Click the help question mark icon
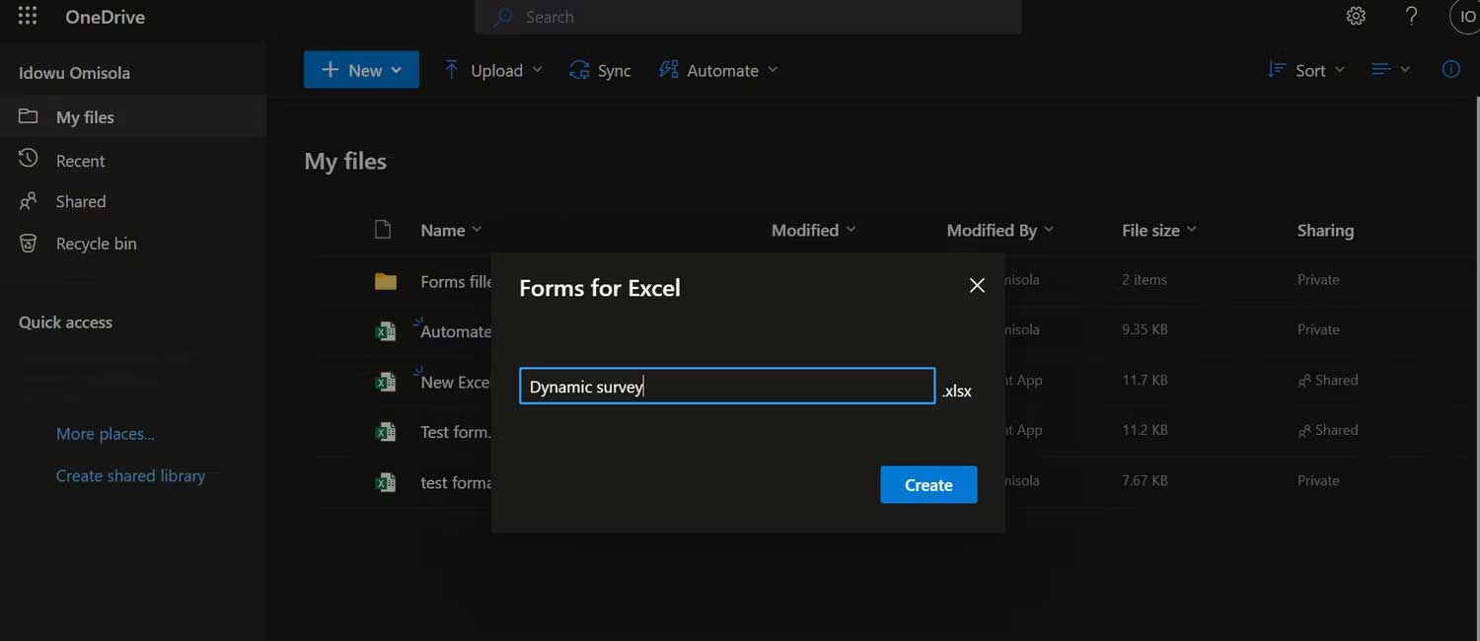The width and height of the screenshot is (1480, 641). [1412, 17]
